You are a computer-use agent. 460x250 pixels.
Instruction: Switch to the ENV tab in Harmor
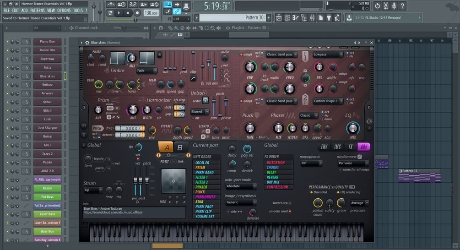tap(324, 147)
